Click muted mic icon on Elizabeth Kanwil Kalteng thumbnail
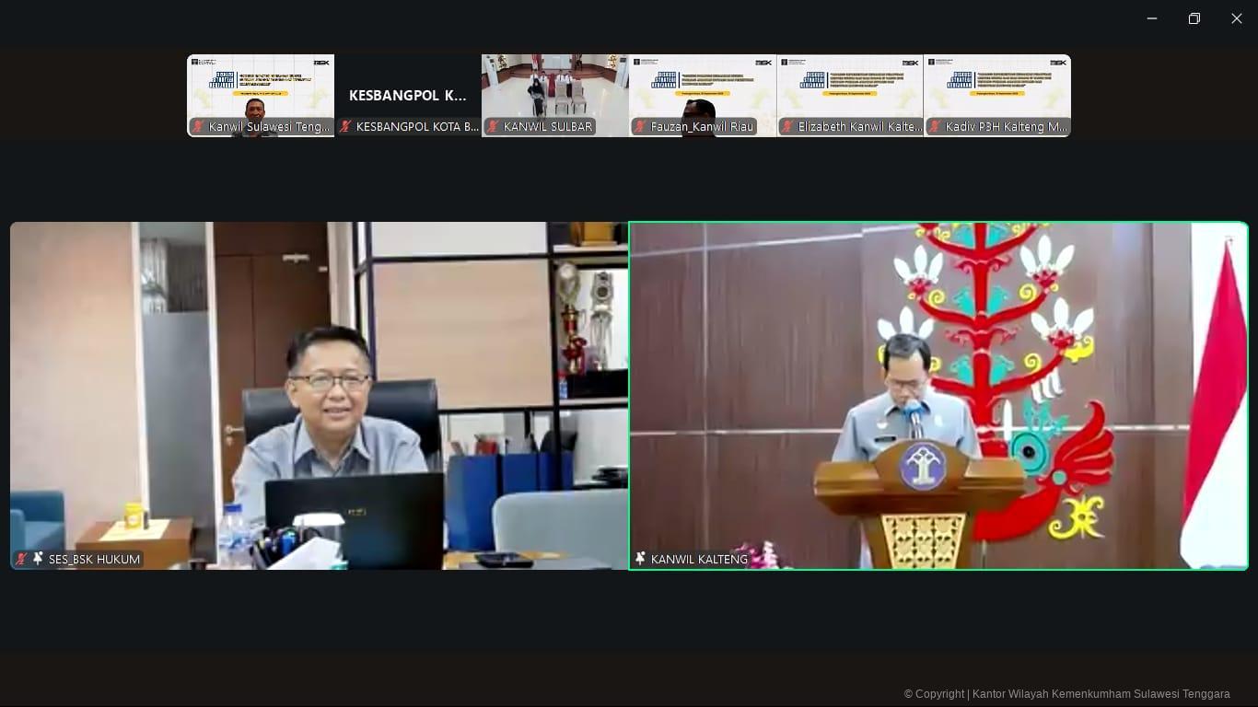This screenshot has height=707, width=1258. coord(787,127)
